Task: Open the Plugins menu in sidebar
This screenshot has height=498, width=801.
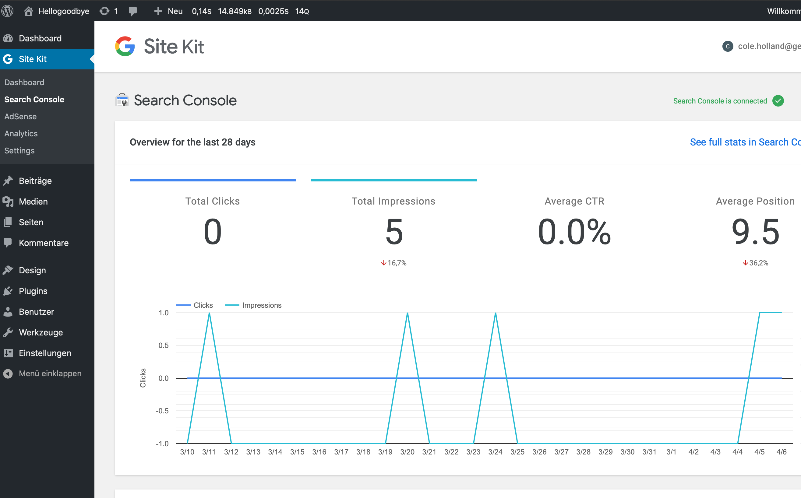Action: tap(33, 291)
